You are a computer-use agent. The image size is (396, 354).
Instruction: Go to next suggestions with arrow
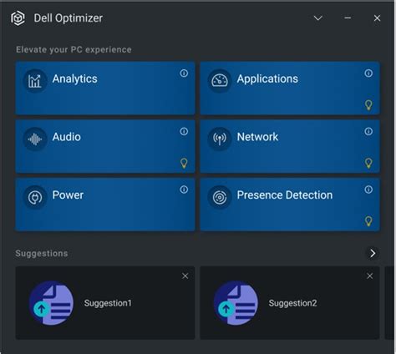pyautogui.click(x=373, y=253)
